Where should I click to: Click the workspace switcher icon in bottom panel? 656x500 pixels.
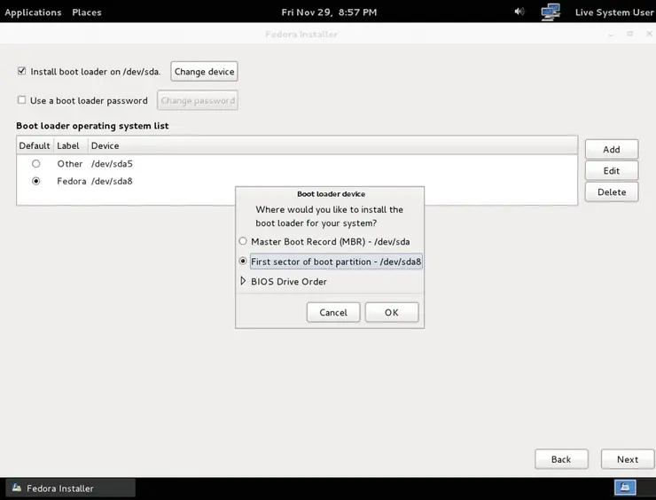point(625,488)
